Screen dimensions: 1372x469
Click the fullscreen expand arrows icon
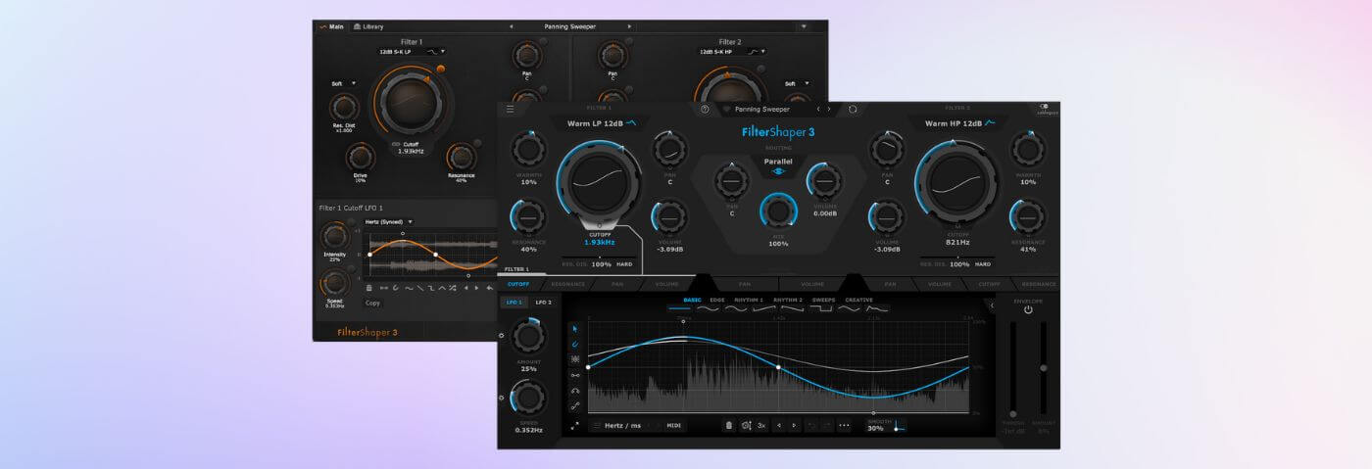coord(574,426)
